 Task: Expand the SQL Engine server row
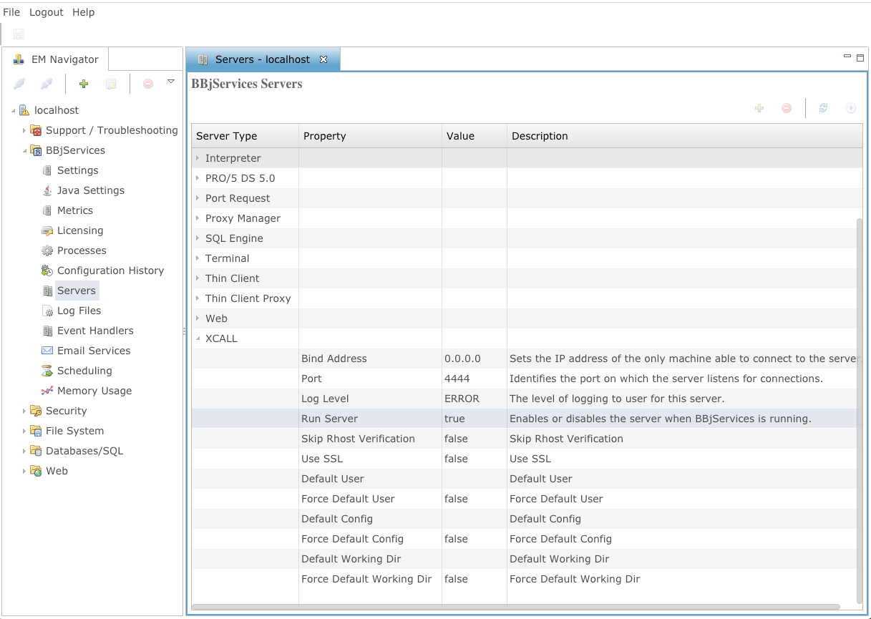(x=198, y=238)
